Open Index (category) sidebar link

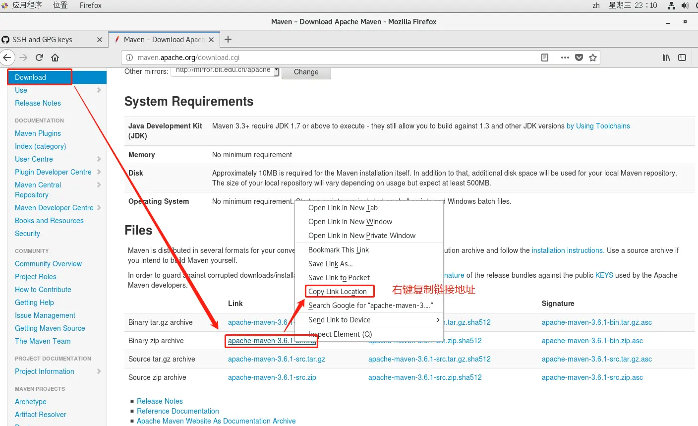pos(40,146)
